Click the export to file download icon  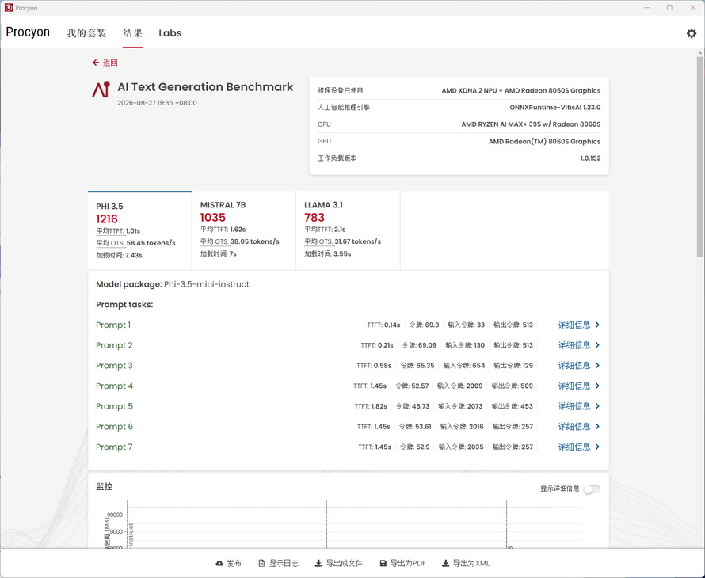tap(318, 563)
